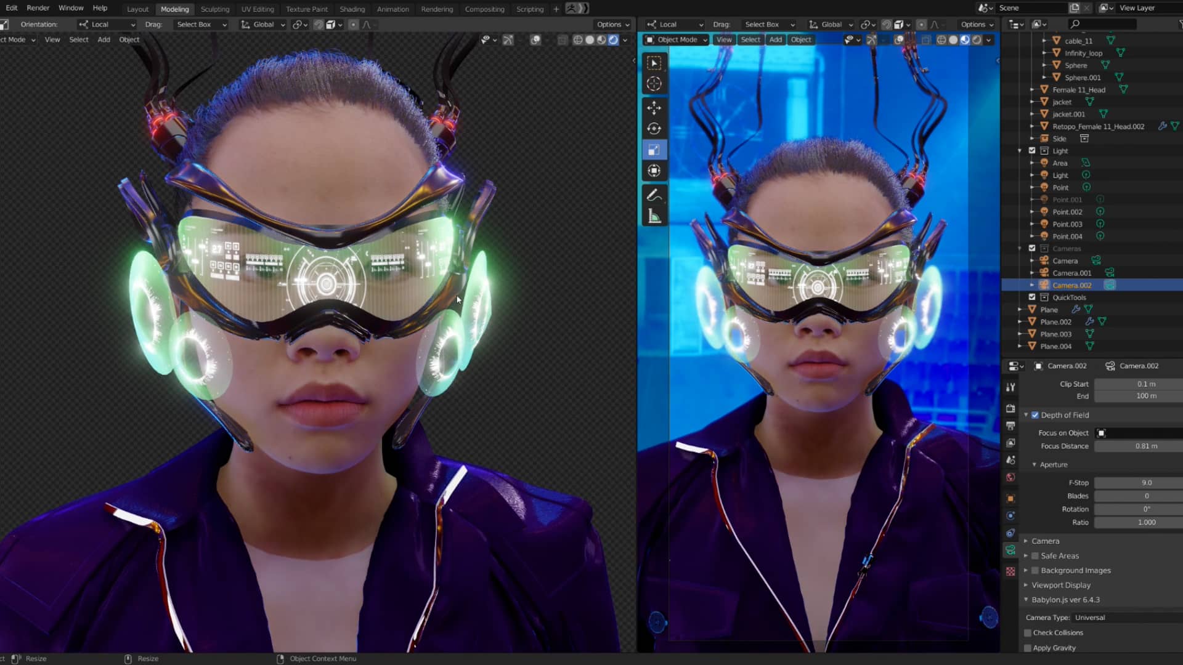Viewport: 1183px width, 665px height.
Task: Select the Move tool in the viewport toolbar
Action: coord(654,107)
